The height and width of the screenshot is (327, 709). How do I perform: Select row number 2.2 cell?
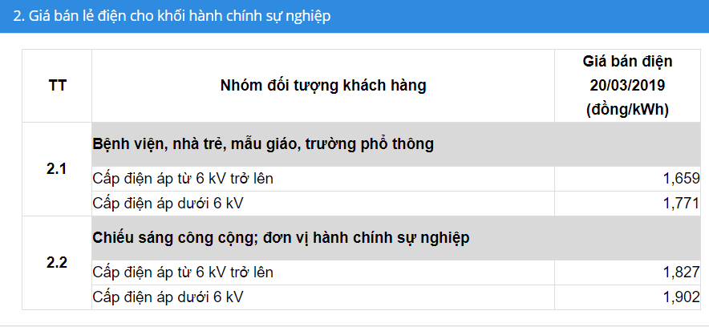pyautogui.click(x=57, y=263)
